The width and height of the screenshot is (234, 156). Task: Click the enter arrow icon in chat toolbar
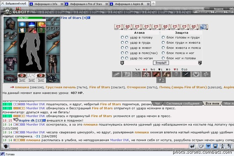(x=192, y=146)
